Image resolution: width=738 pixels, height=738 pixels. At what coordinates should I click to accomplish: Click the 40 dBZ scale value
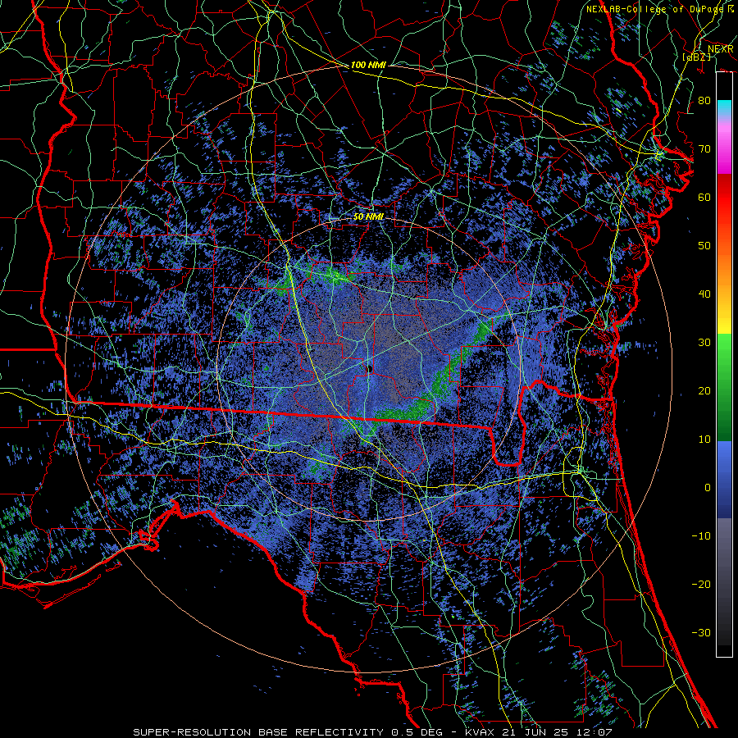(x=704, y=294)
